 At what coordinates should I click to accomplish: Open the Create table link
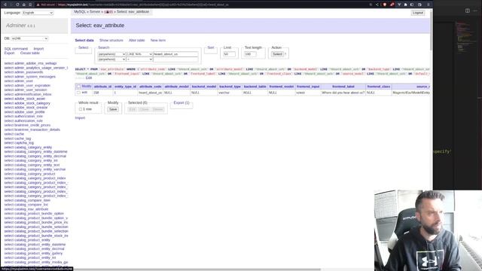pos(30,53)
